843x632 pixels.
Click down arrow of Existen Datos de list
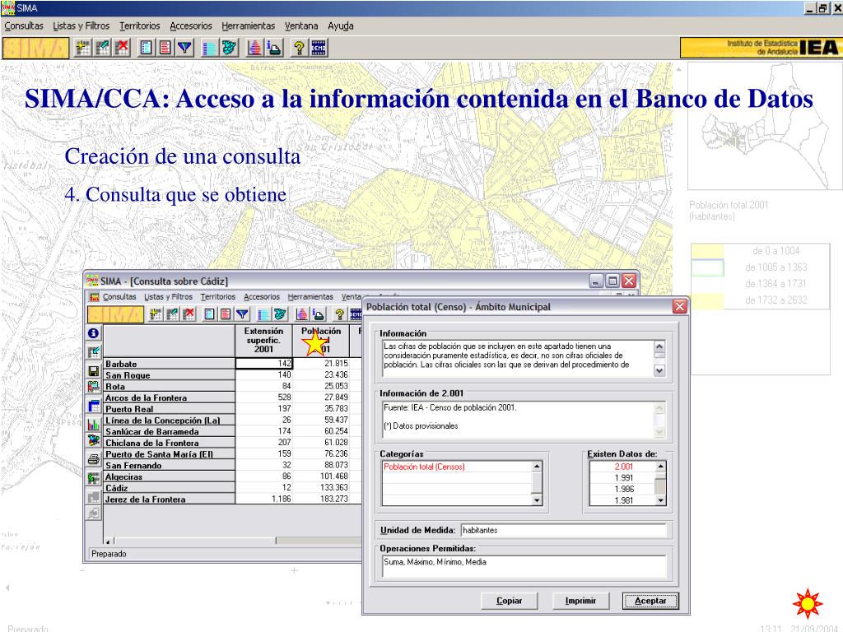[x=661, y=500]
